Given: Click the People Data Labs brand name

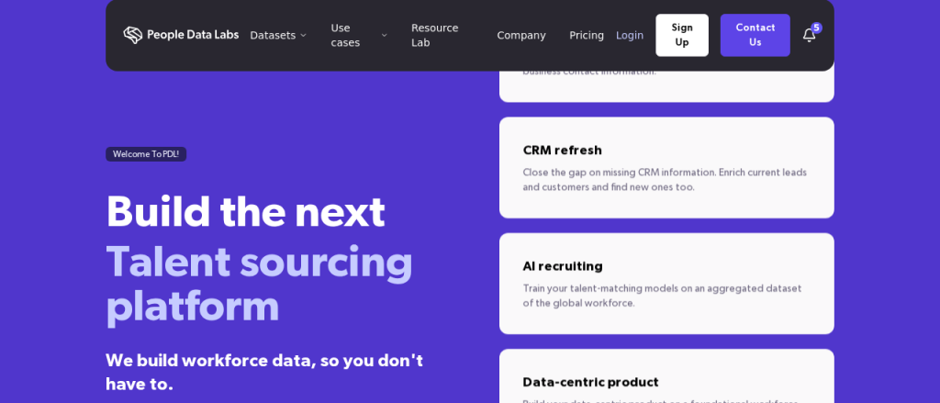Looking at the screenshot, I should [193, 35].
